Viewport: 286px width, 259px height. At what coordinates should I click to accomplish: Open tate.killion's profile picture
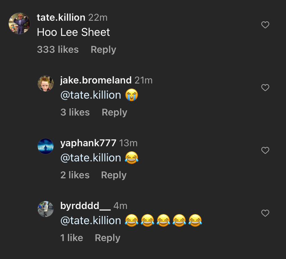pos(19,23)
